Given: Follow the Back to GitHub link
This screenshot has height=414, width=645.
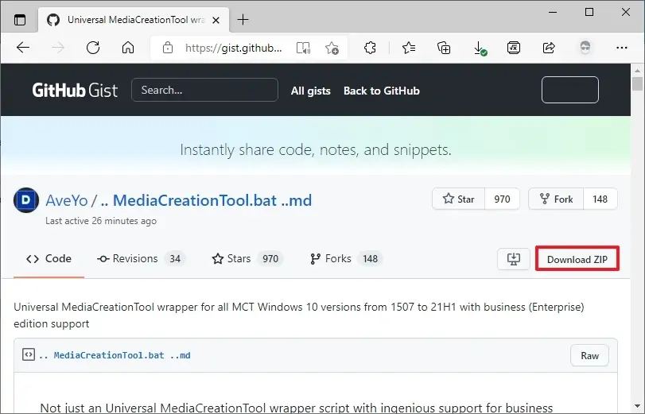Looking at the screenshot, I should click(x=381, y=91).
